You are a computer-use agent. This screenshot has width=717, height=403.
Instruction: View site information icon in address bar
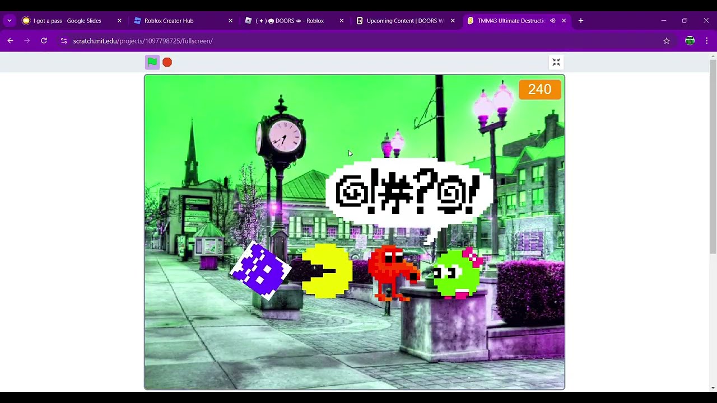click(x=64, y=41)
